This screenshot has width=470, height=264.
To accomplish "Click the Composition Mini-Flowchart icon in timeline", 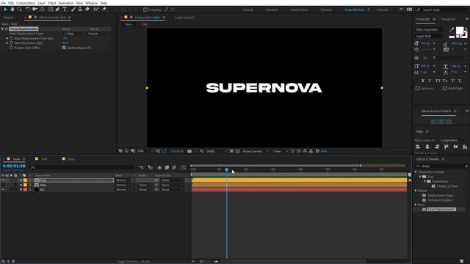I will click(x=141, y=168).
